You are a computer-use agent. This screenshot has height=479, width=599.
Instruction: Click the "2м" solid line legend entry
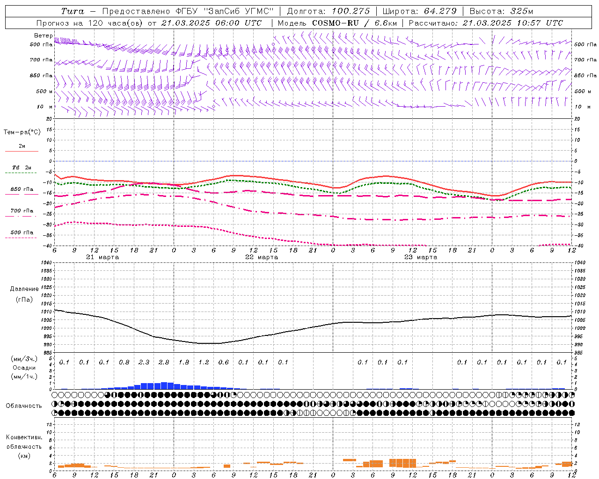pos(22,146)
